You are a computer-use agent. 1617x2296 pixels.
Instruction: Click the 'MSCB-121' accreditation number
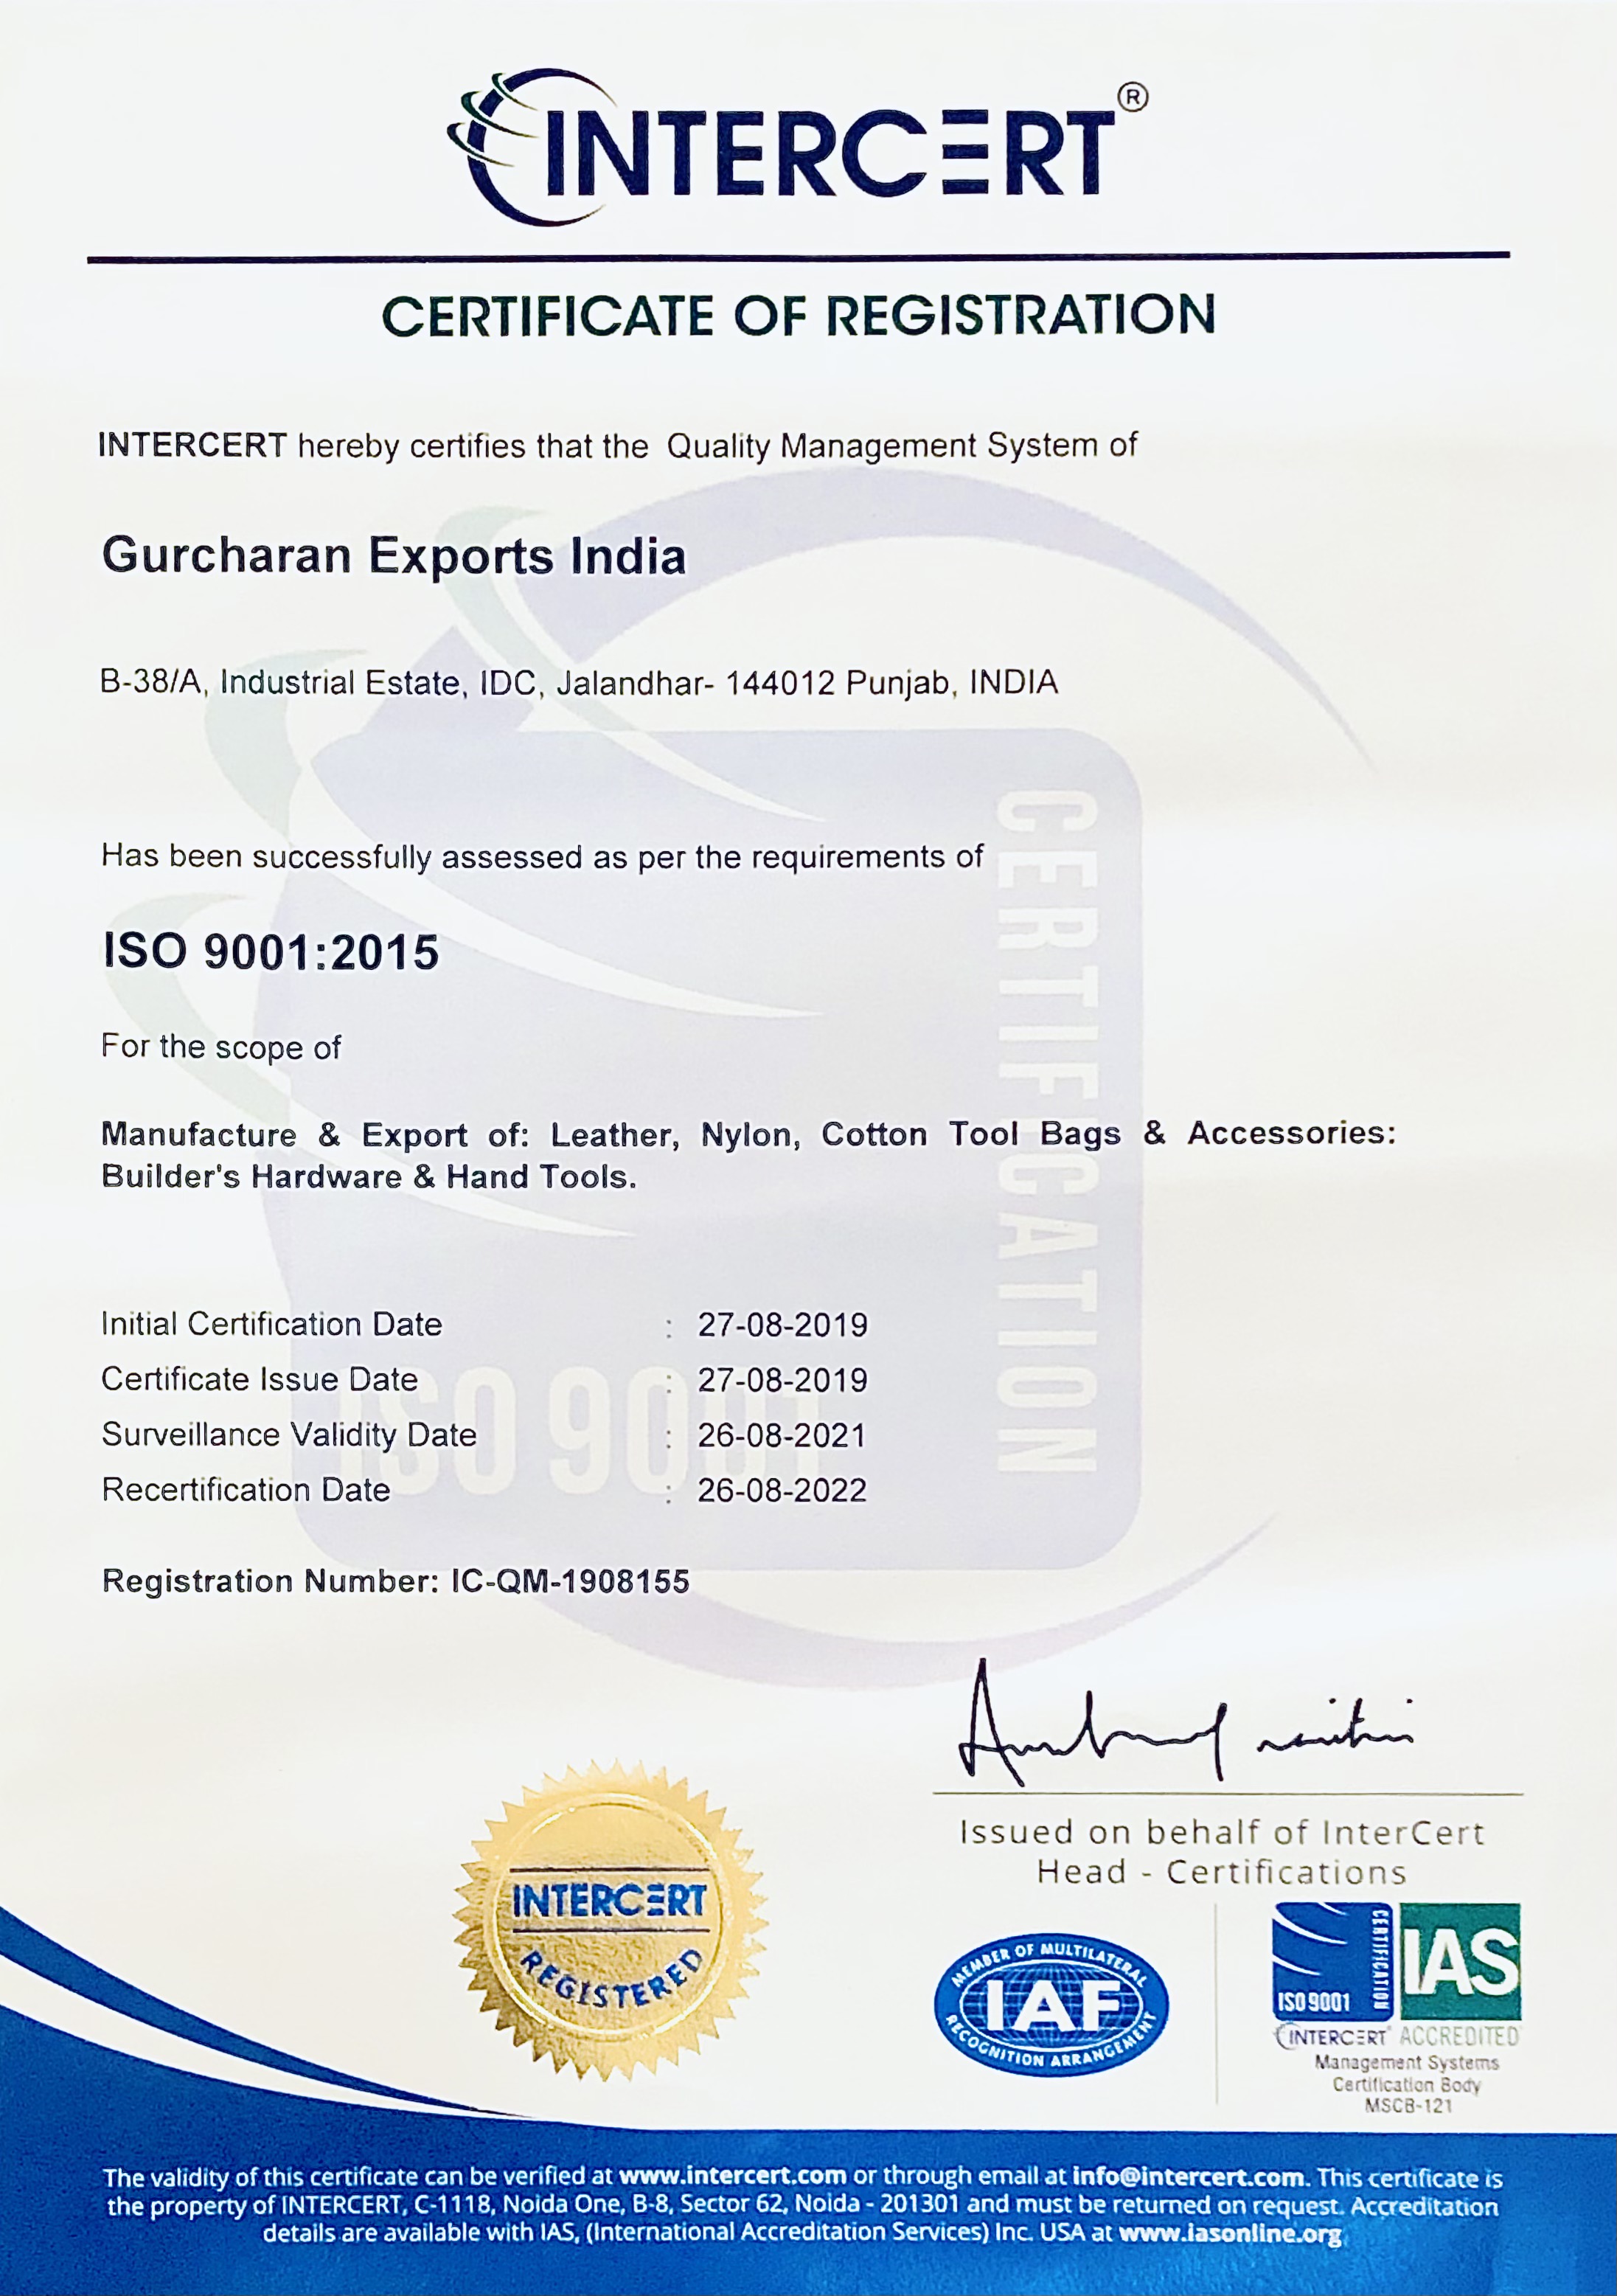(1408, 2106)
